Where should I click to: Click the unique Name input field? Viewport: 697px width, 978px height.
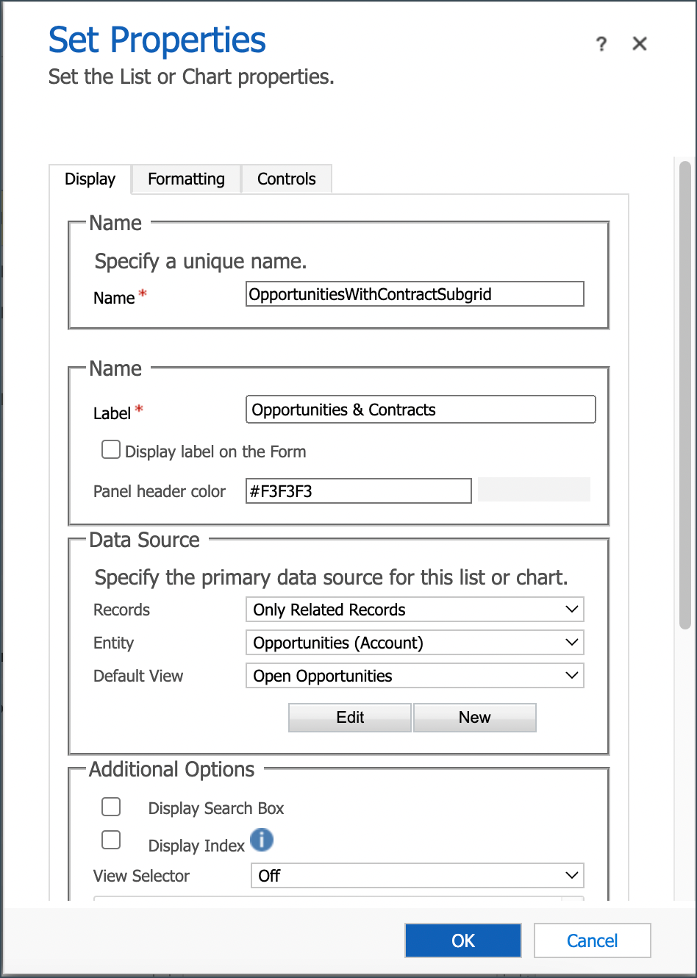(415, 294)
